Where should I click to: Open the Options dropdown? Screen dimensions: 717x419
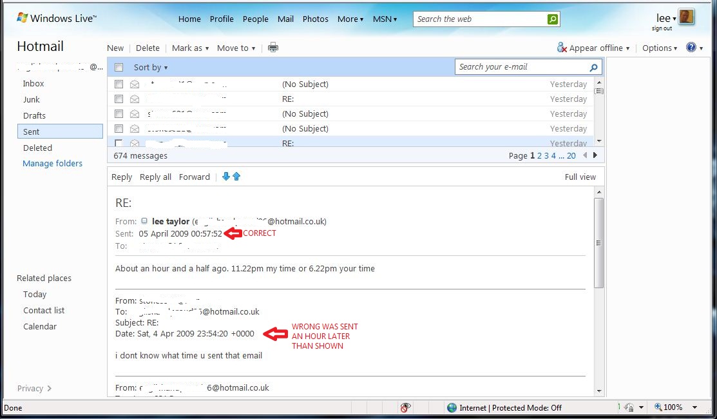coord(660,48)
